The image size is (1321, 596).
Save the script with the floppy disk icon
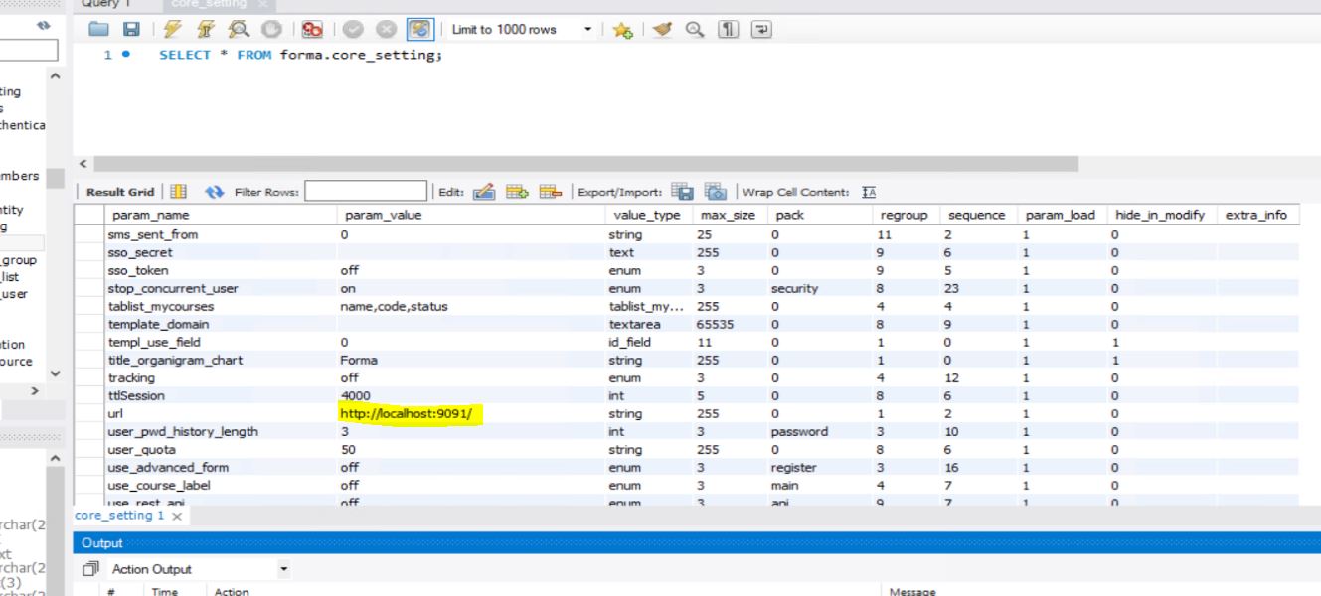130,30
